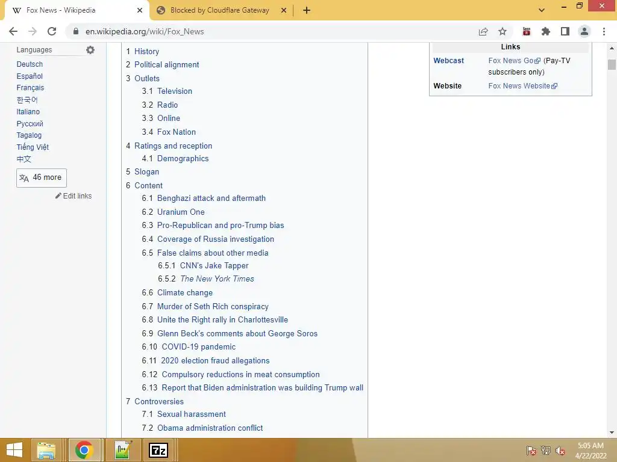Image resolution: width=617 pixels, height=462 pixels.
Task: Open Fox News Go external link
Action: coord(515,61)
